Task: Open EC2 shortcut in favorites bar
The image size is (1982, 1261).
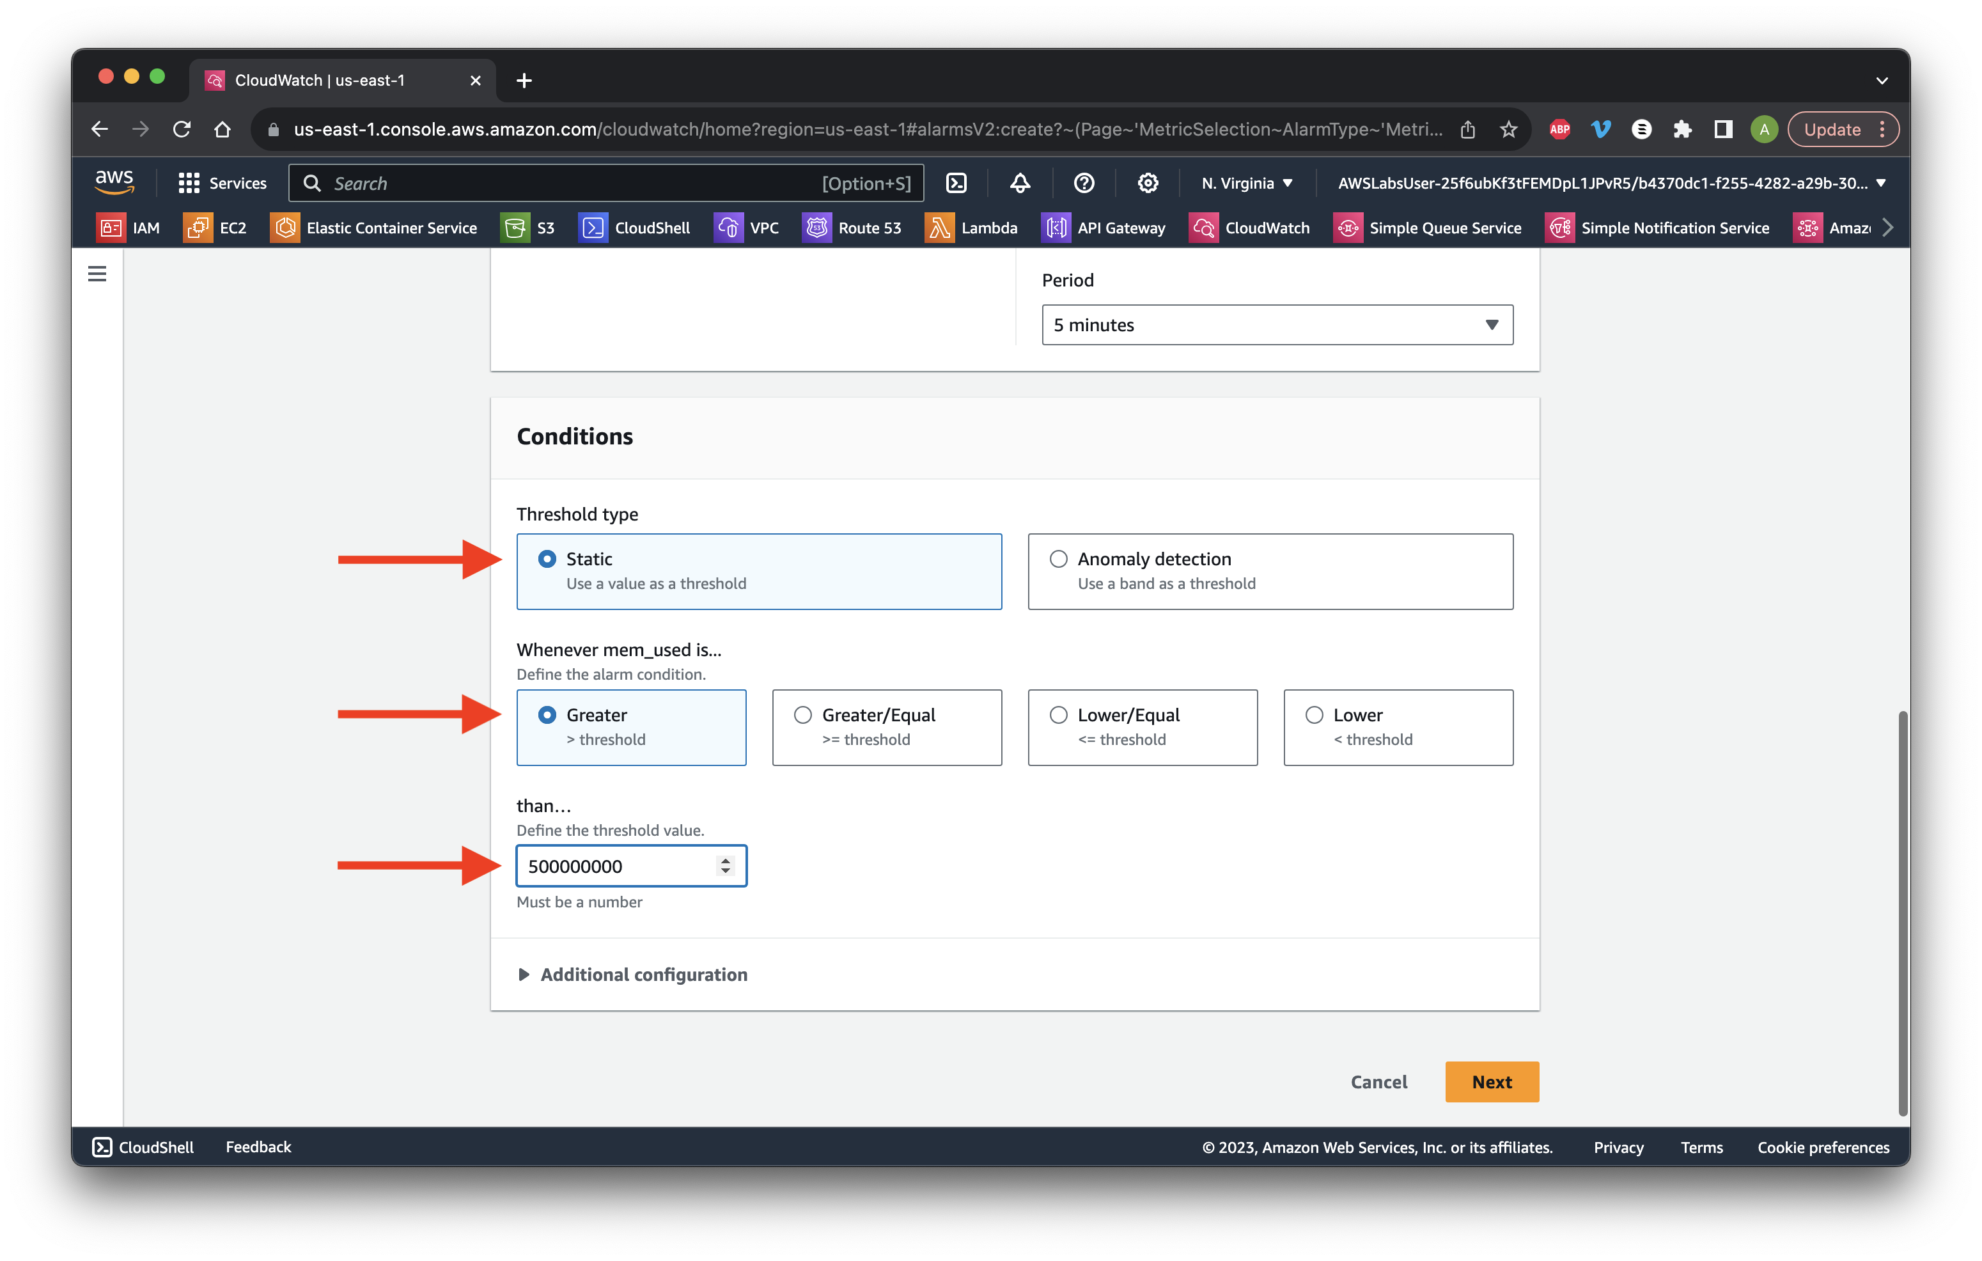Action: tap(215, 228)
